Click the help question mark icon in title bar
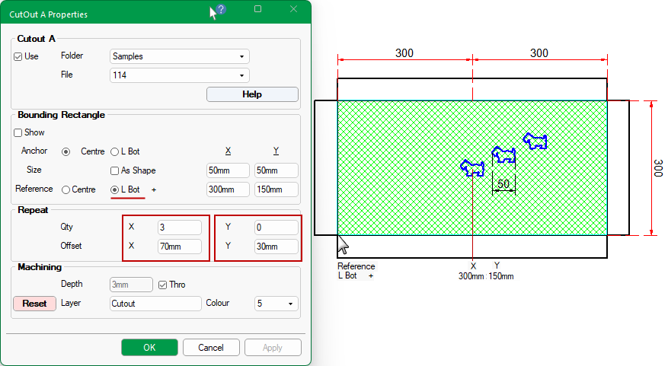668x366 pixels. coord(221,9)
